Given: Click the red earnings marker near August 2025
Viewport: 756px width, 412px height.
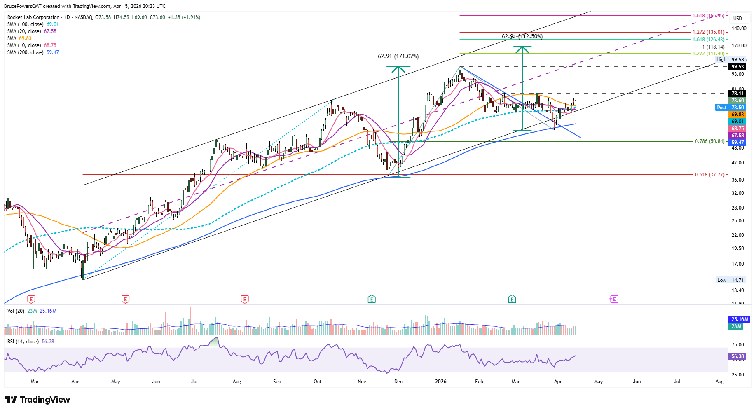Looking at the screenshot, I should (244, 300).
